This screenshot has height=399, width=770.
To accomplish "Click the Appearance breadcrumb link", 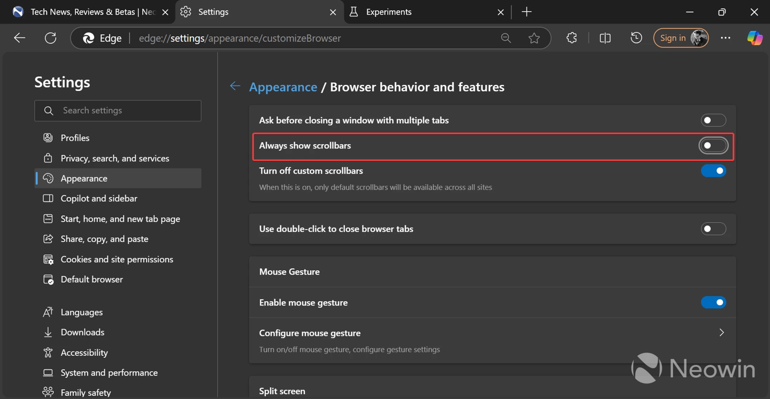I will click(283, 87).
